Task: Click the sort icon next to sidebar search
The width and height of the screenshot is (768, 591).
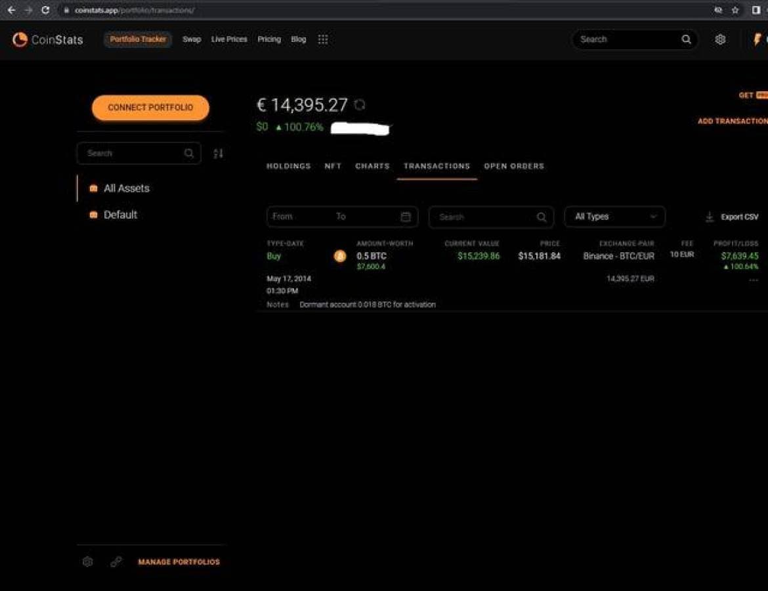Action: coord(219,154)
